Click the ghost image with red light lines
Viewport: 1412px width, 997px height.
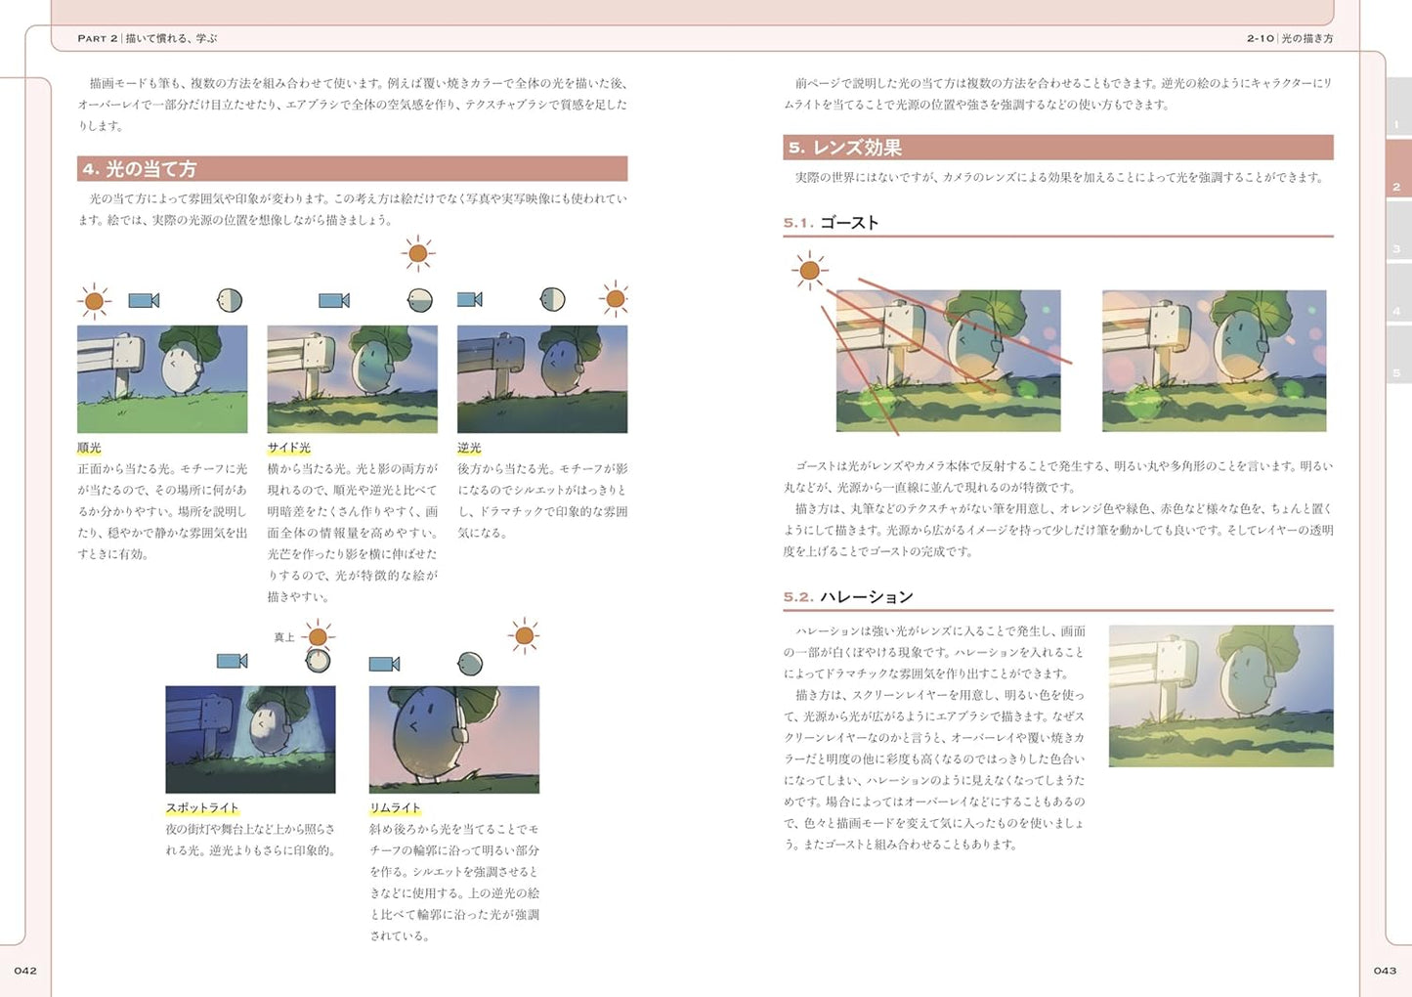pos(948,361)
